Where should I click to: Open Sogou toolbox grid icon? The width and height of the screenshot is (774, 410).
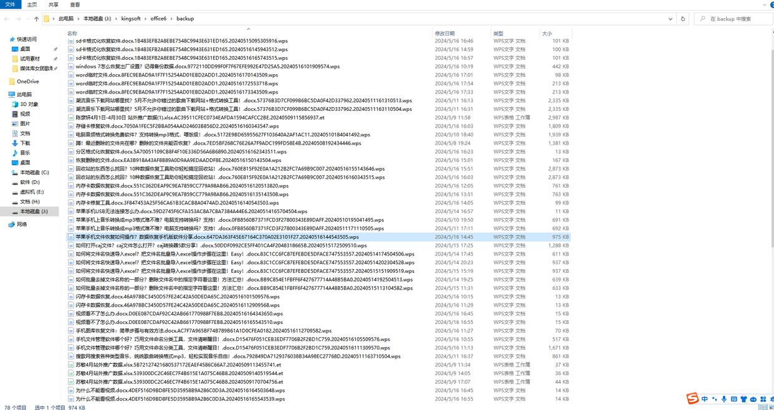pyautogui.click(x=763, y=399)
